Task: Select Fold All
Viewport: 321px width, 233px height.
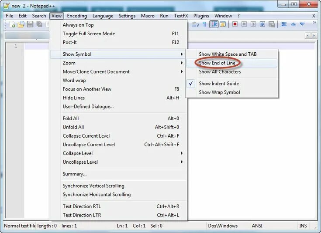Action: pyautogui.click(x=118, y=118)
